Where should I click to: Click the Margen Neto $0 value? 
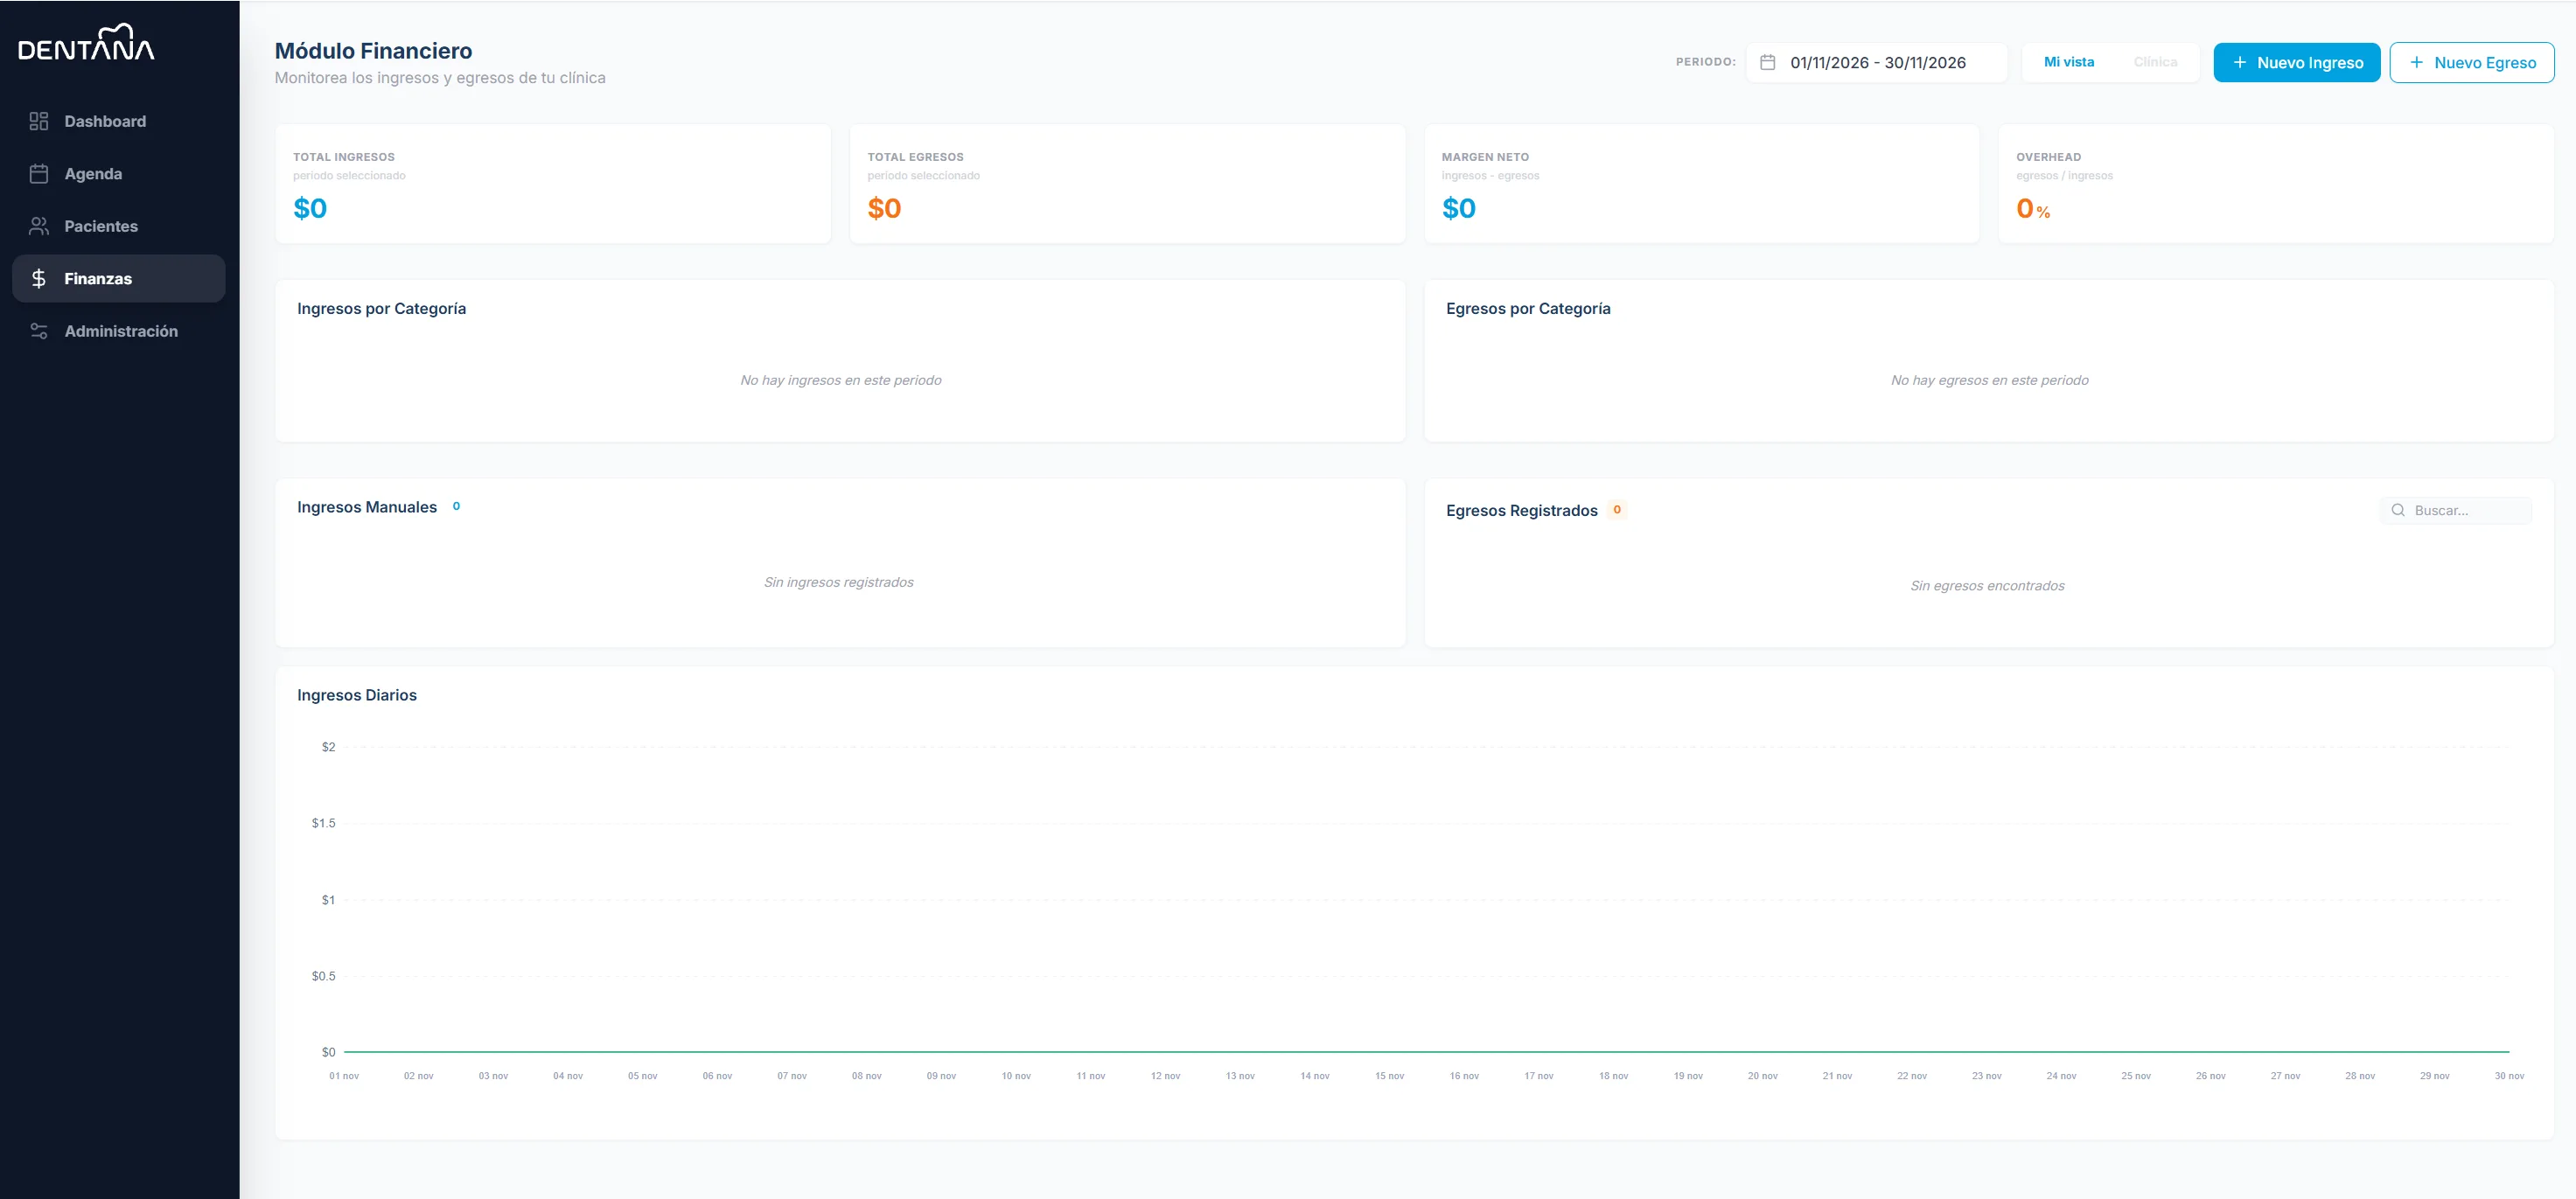pos(1458,208)
